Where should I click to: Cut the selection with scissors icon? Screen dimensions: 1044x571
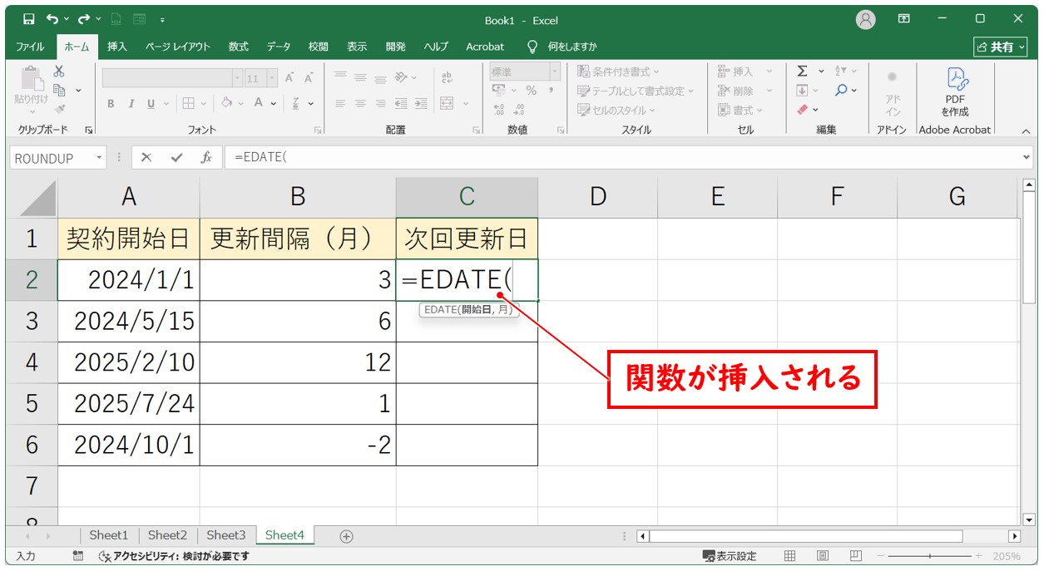59,71
